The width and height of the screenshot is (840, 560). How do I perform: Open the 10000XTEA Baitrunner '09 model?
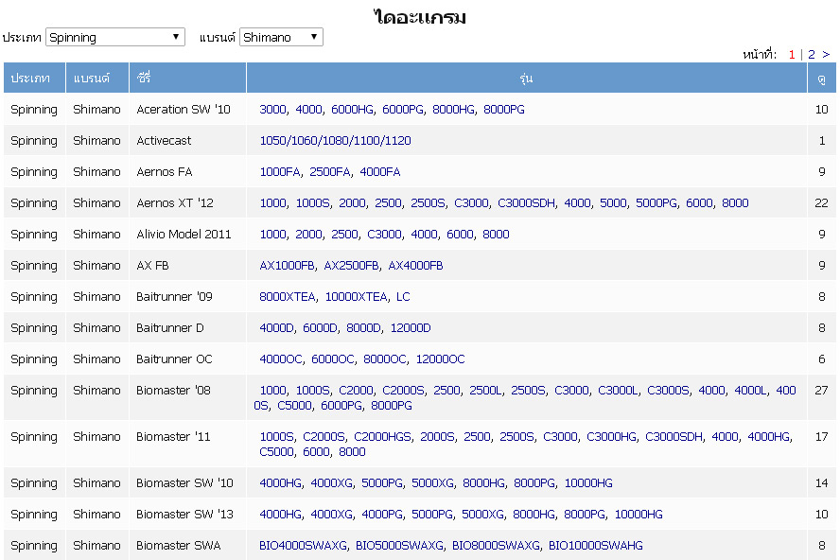click(x=357, y=296)
